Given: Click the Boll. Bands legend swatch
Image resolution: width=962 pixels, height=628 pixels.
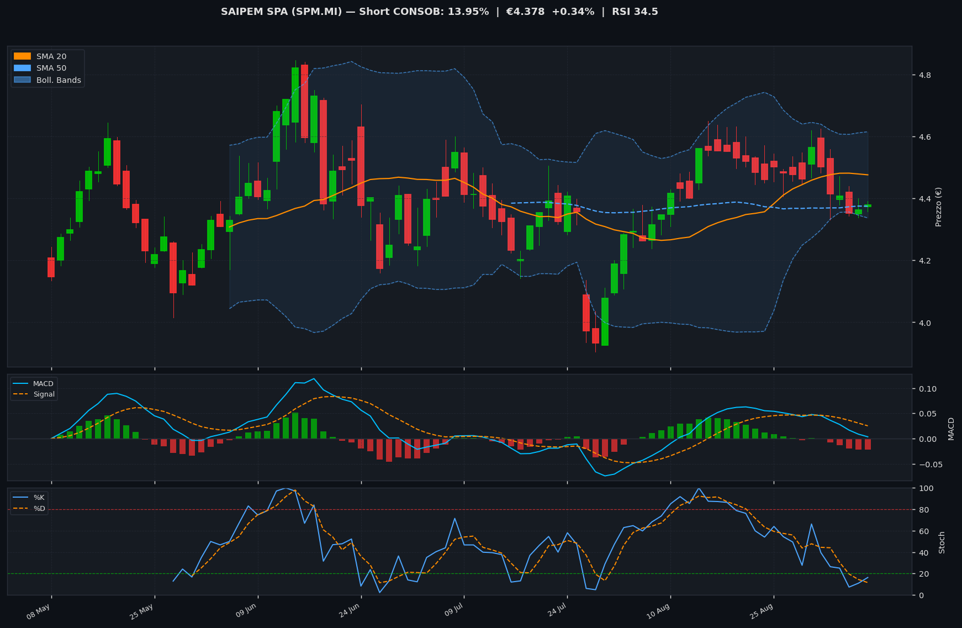Looking at the screenshot, I should pos(22,80).
